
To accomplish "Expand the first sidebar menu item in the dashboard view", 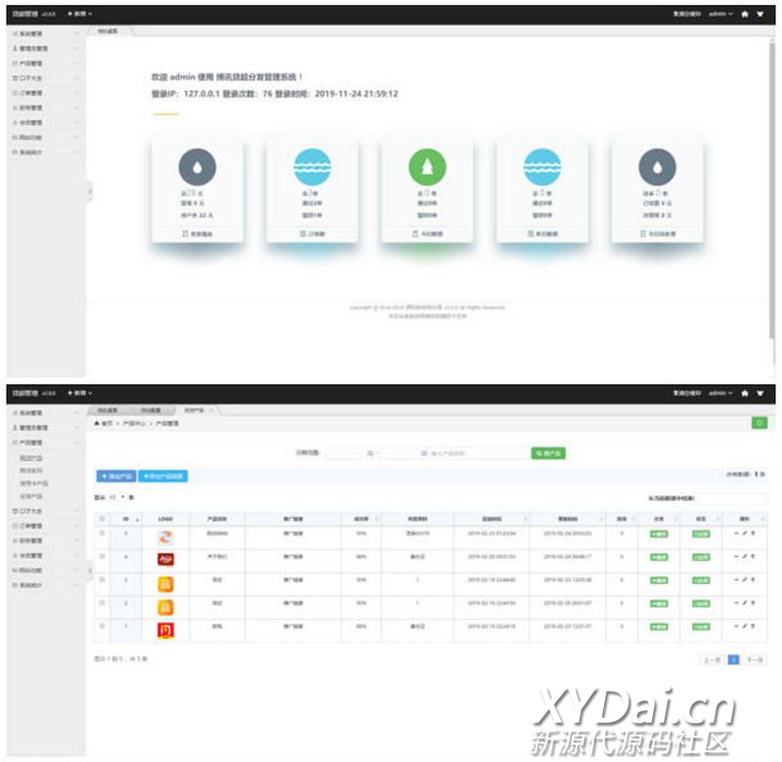I will (46, 33).
